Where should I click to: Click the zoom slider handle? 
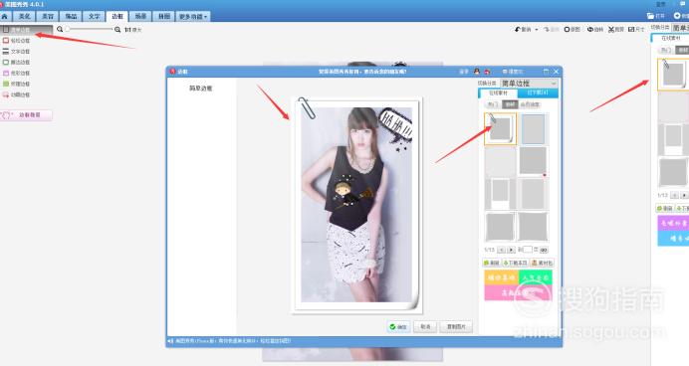click(x=68, y=30)
